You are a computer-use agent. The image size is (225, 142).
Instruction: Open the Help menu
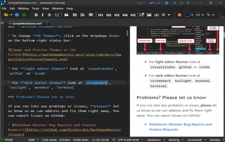(x=70, y=8)
